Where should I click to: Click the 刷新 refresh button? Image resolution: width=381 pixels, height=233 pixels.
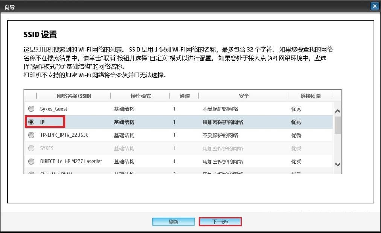pos(173,222)
